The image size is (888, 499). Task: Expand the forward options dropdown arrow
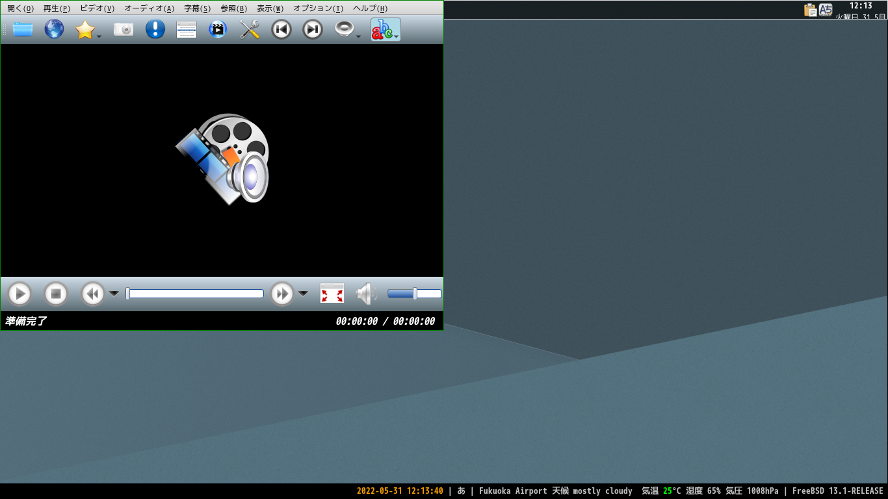[303, 294]
